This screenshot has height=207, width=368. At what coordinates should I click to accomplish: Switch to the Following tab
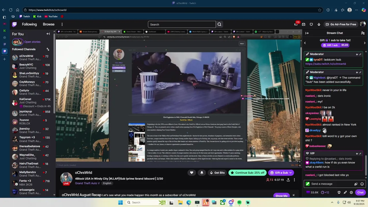point(29,24)
